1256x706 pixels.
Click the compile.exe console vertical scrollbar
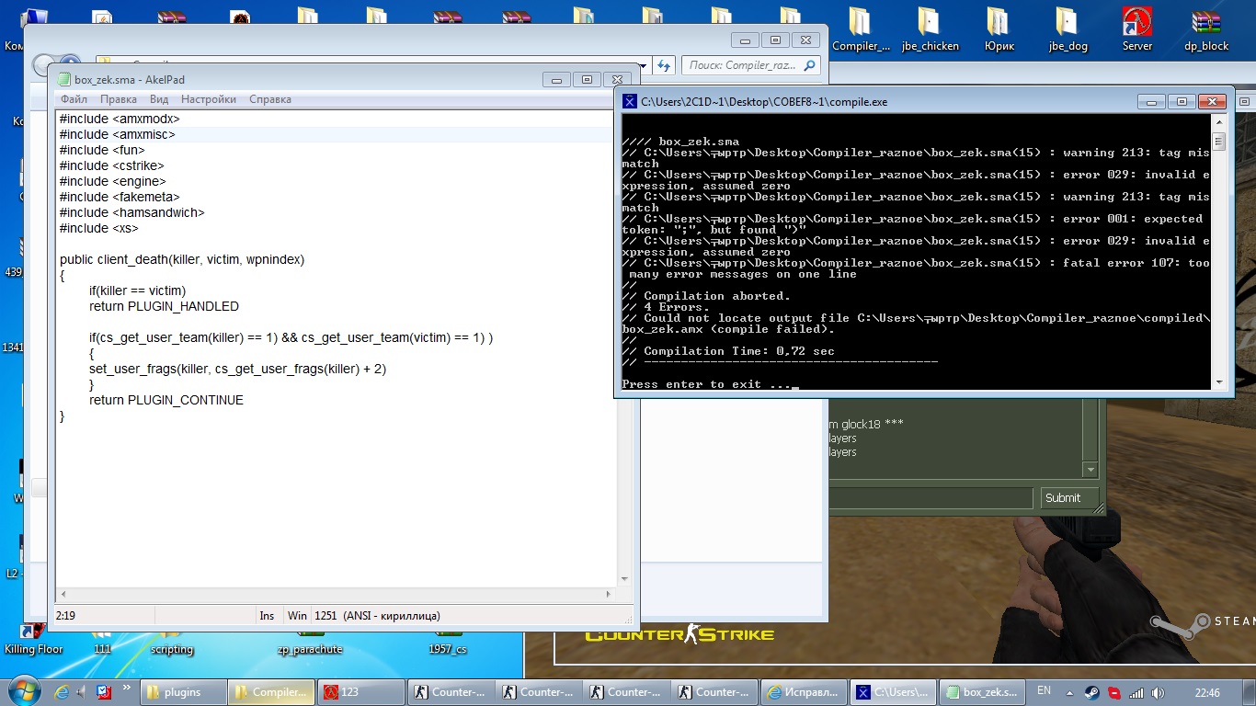tap(1219, 252)
